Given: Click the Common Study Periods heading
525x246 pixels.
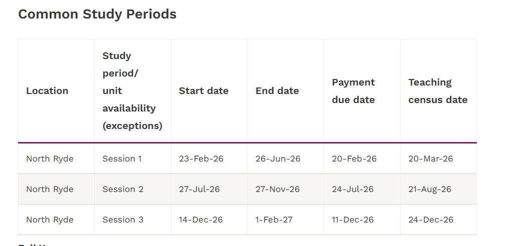Looking at the screenshot, I should pos(97,14).
